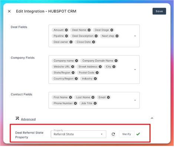Click the green verified checkmark

click(x=138, y=134)
